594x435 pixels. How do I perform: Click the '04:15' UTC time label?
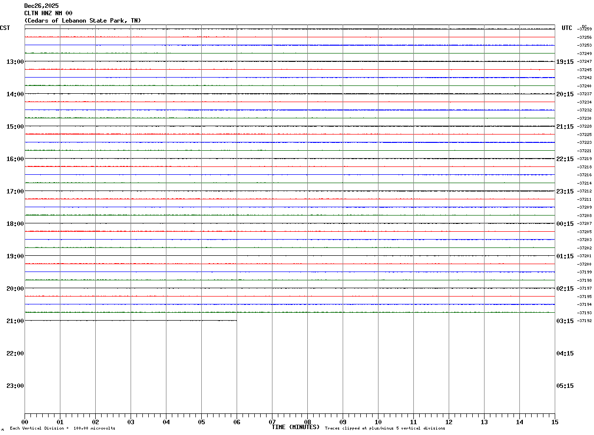point(565,353)
